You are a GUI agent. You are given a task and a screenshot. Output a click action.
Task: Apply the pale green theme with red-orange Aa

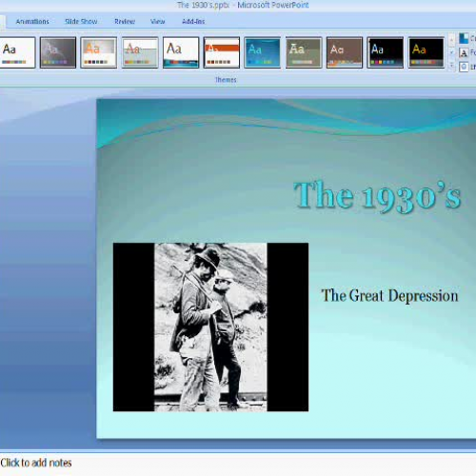click(140, 52)
